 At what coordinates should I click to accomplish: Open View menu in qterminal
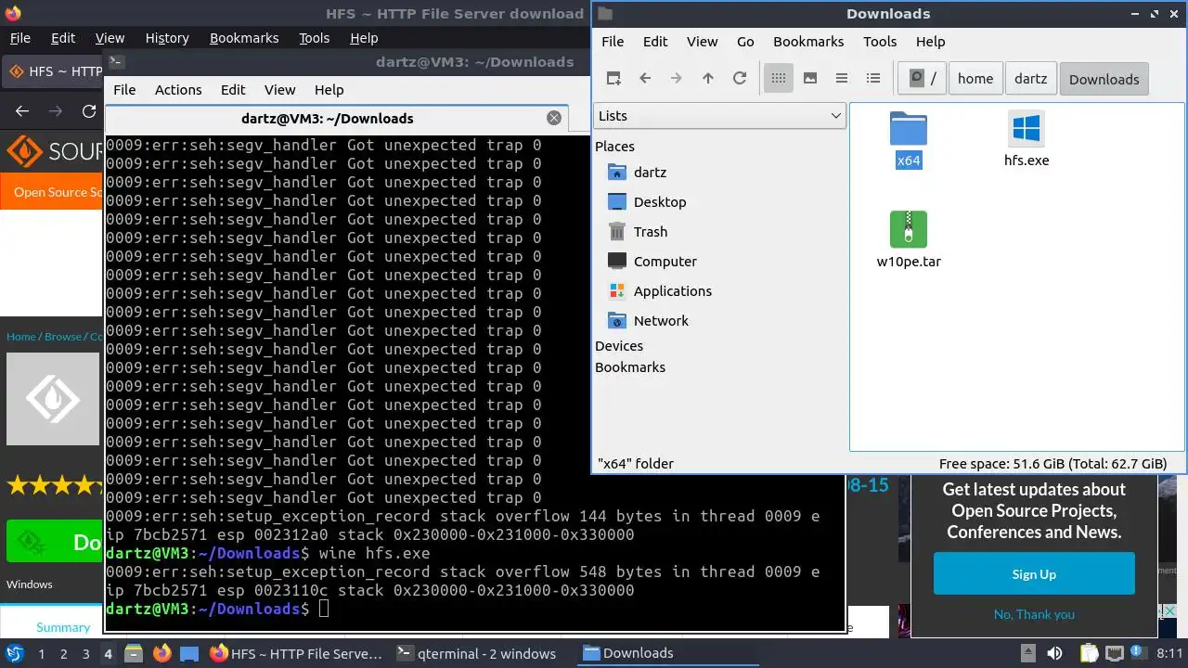click(279, 90)
